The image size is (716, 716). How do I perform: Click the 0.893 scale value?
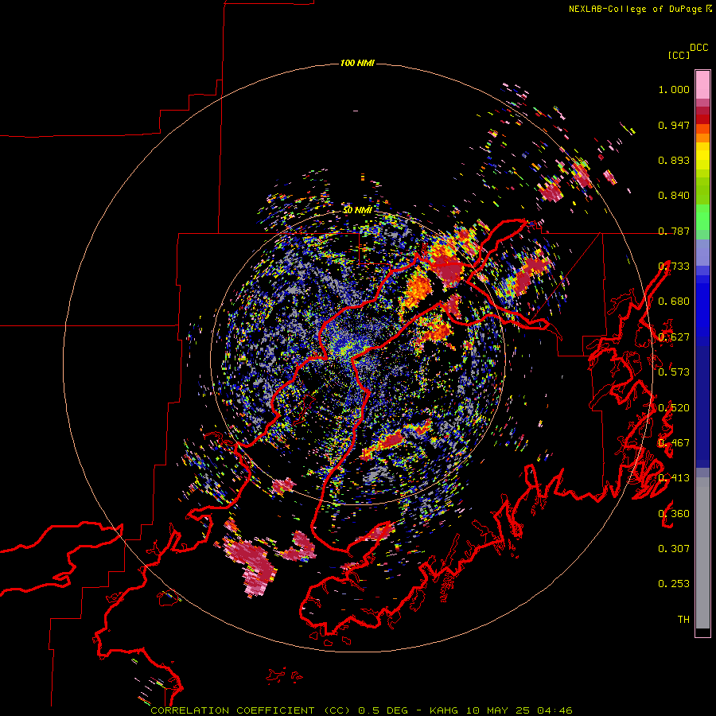point(674,160)
